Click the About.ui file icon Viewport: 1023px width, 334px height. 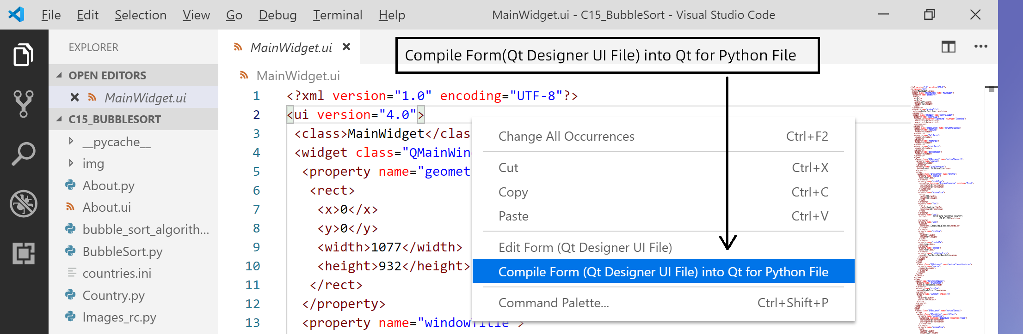[x=70, y=207]
